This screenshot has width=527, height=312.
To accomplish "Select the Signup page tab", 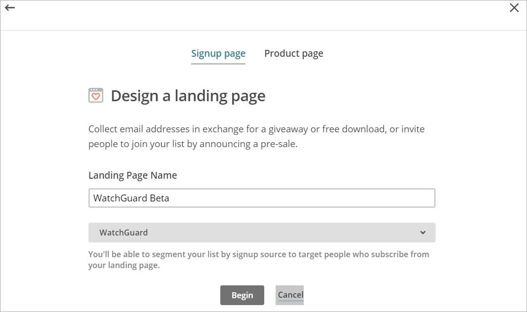I will (218, 53).
